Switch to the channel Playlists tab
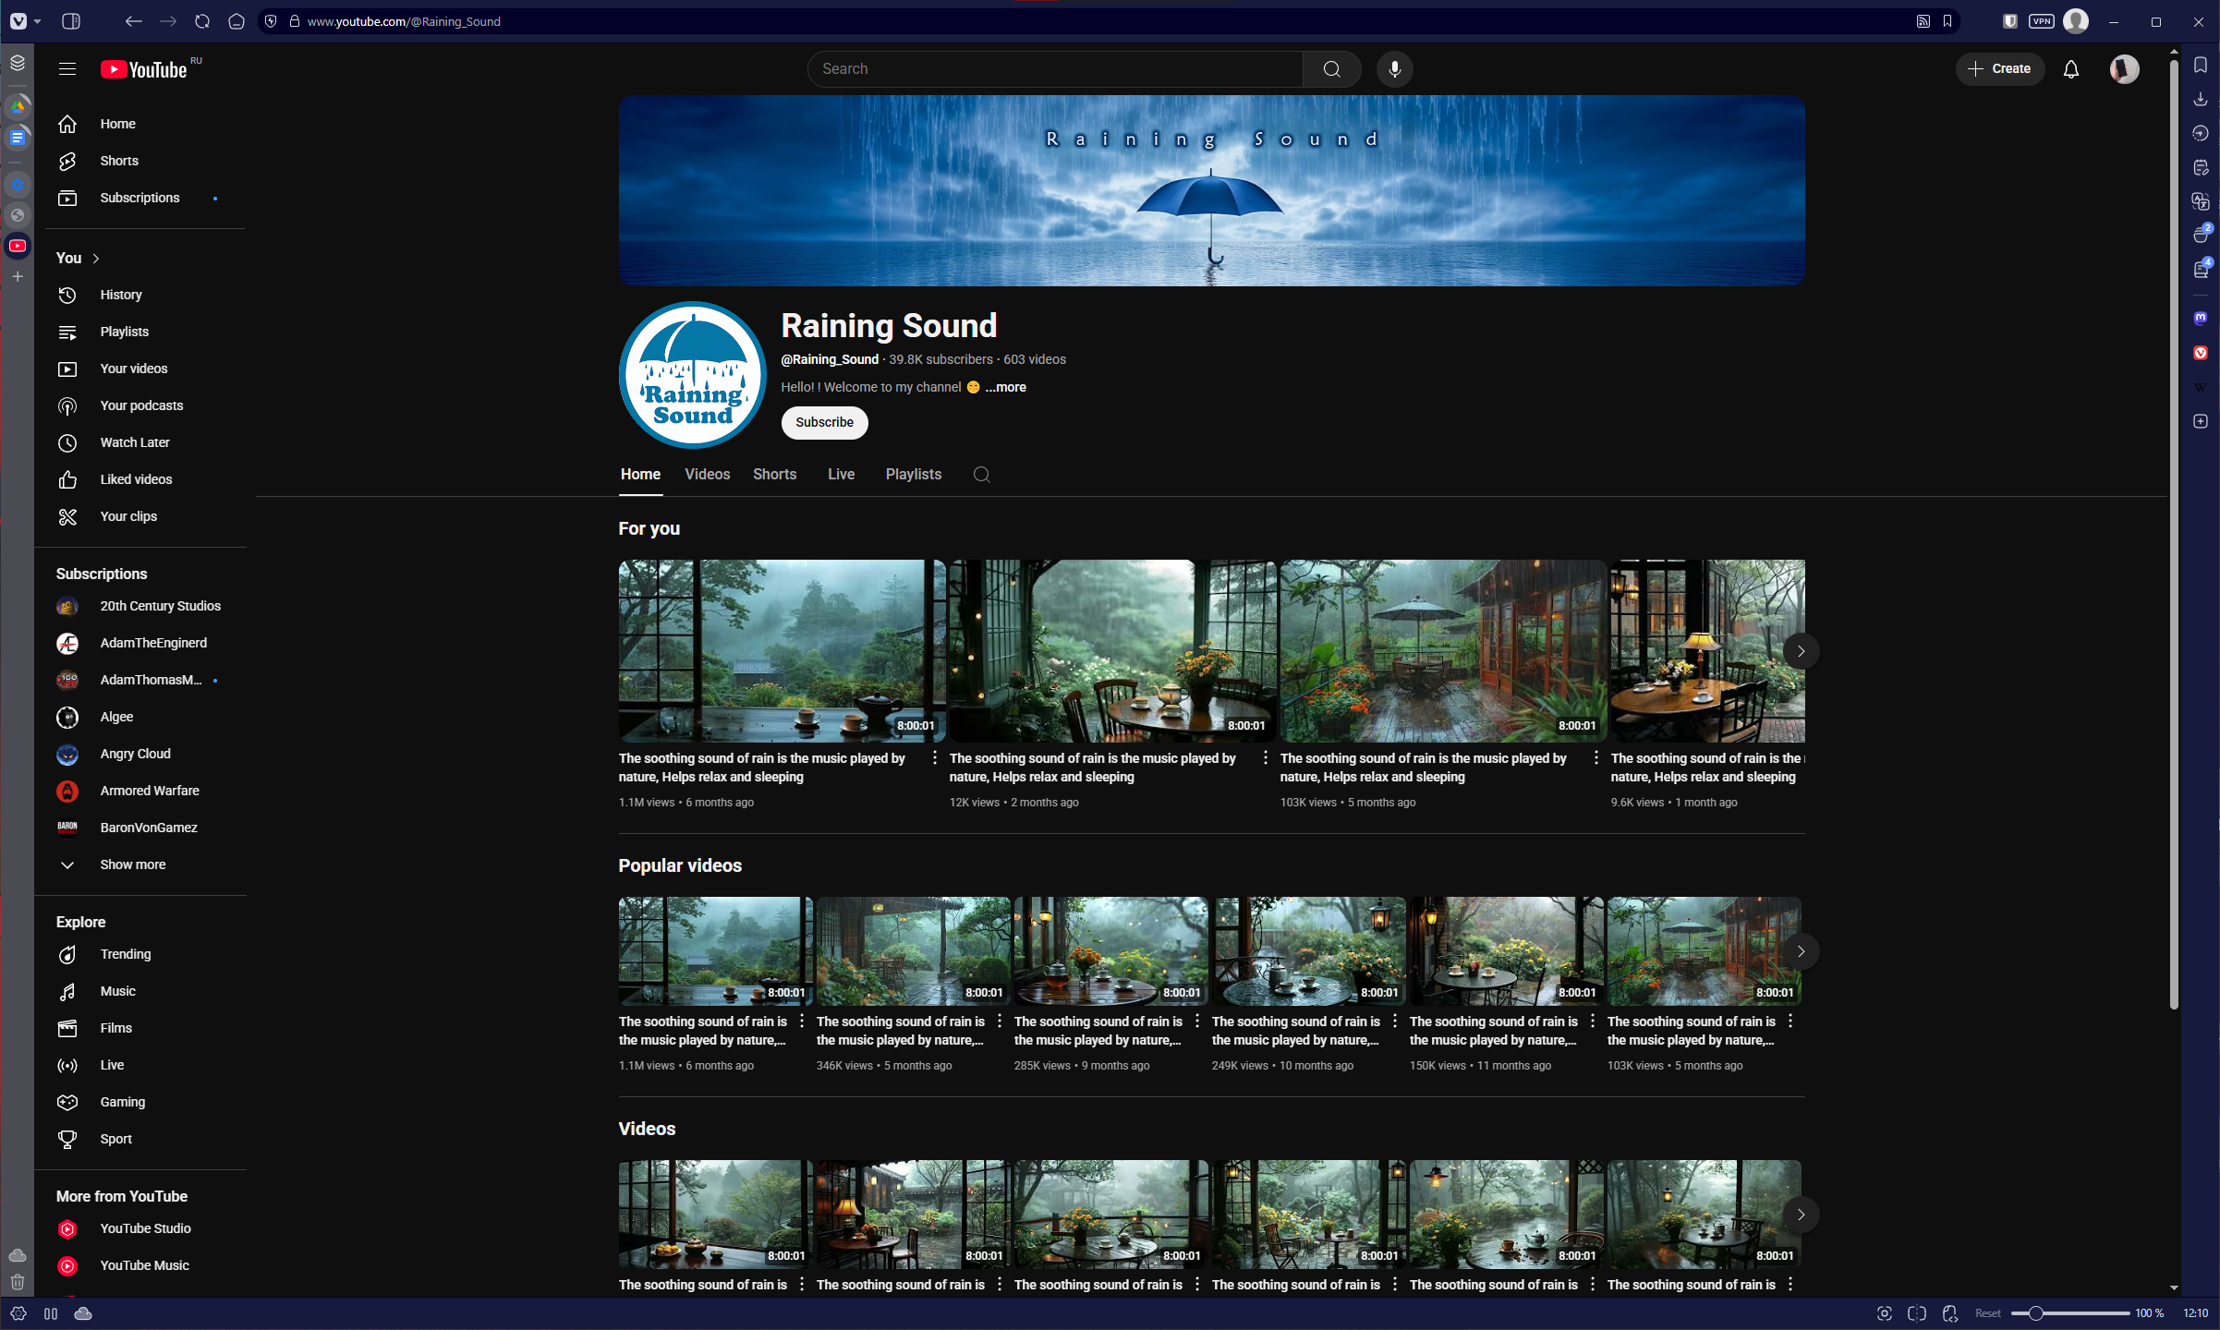Screen dimensions: 2220x1330 click(913, 474)
